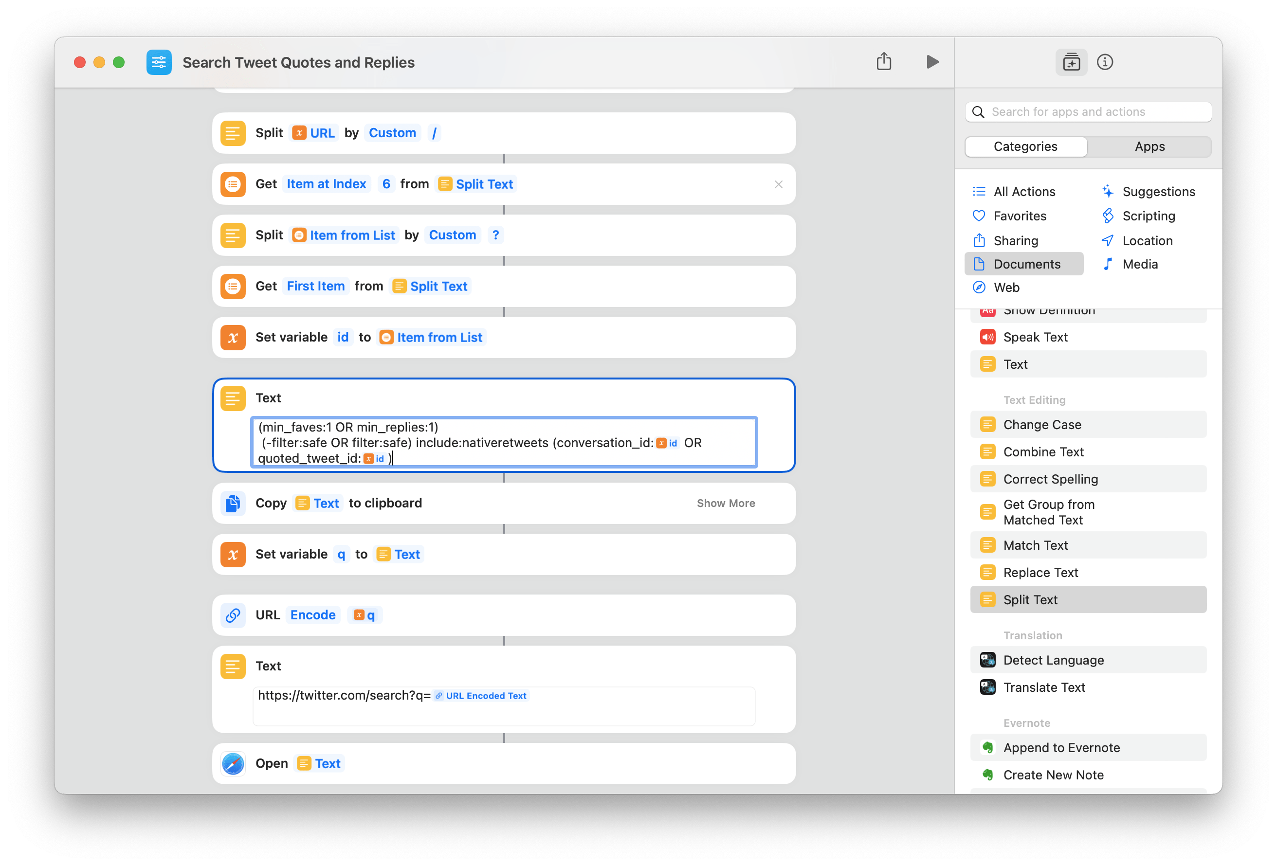Viewport: 1277px width, 866px height.
Task: Click the Set variable action icon for q
Action: click(x=233, y=555)
